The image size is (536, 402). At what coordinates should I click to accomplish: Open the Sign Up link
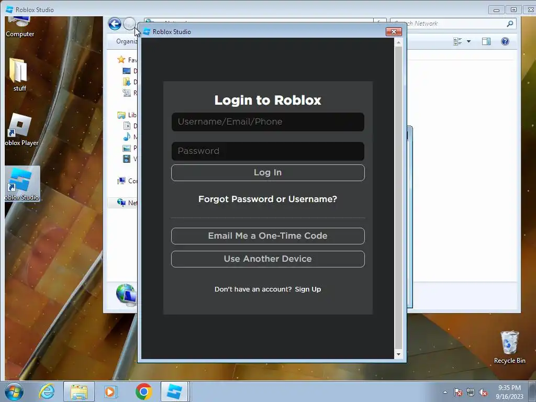coord(308,289)
